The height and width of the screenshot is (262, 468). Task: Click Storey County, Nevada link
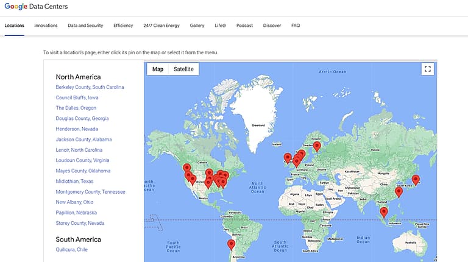tap(84, 224)
